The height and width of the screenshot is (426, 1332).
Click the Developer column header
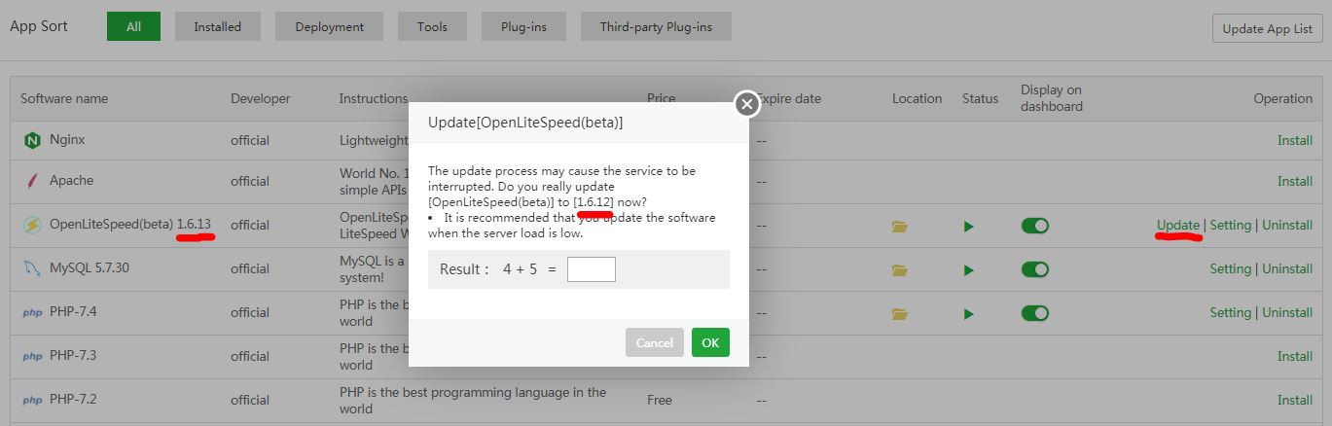click(x=261, y=98)
